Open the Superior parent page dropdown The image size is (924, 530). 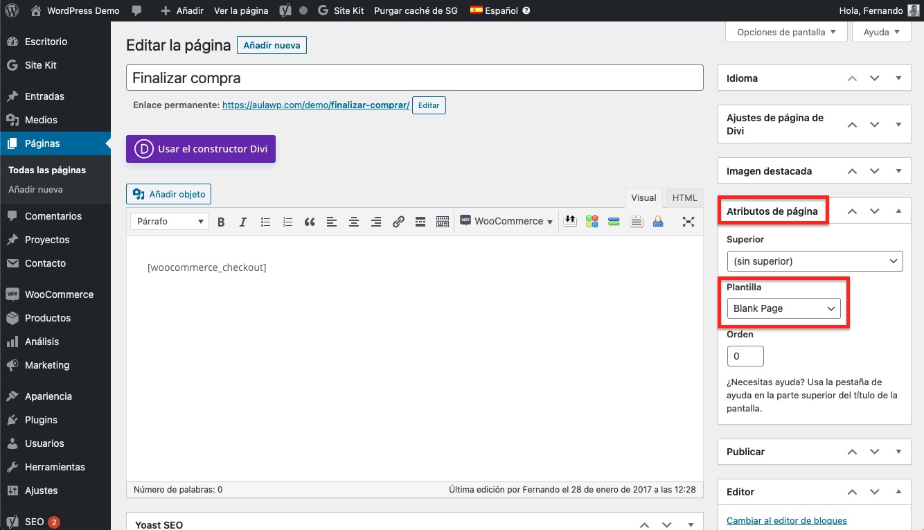[x=815, y=261]
